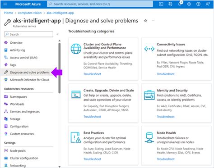Open the notifications bell icon
Viewport: 214px width, 168px height.
tap(180, 4)
